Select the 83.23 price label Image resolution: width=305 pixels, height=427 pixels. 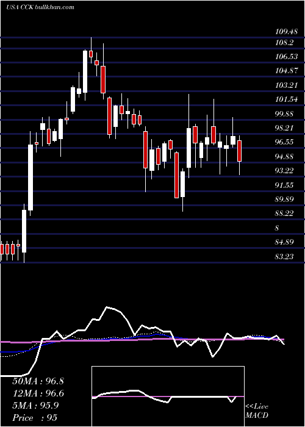[x=284, y=256]
